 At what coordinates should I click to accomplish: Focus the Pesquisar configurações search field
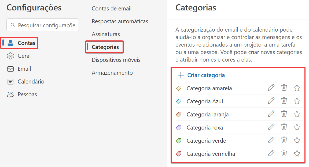43,25
